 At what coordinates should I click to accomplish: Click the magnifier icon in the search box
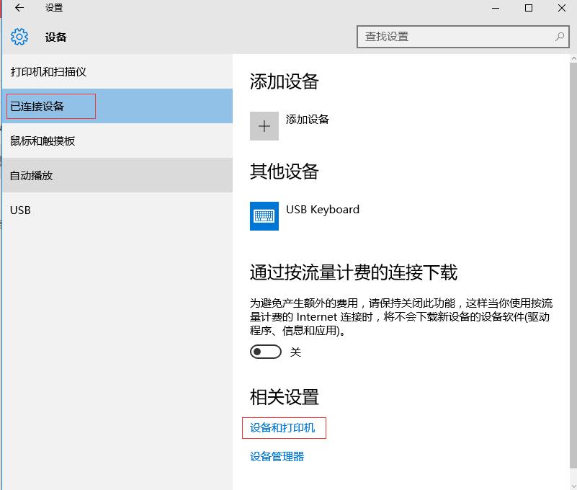coord(558,36)
